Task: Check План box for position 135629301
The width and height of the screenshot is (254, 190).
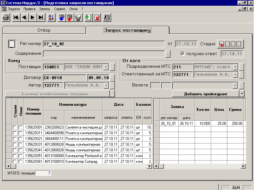Action: click(20, 128)
